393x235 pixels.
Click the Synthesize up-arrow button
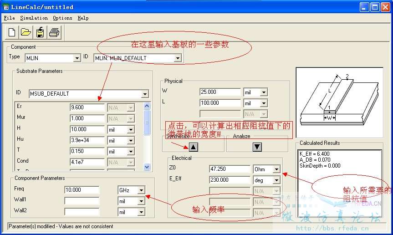[193, 147]
